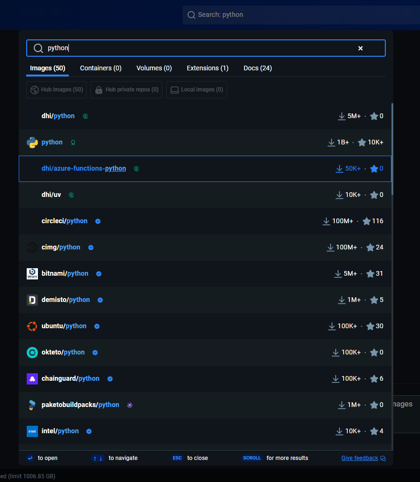Open the dhi/uv result
Image resolution: width=420 pixels, height=482 pixels.
point(205,195)
